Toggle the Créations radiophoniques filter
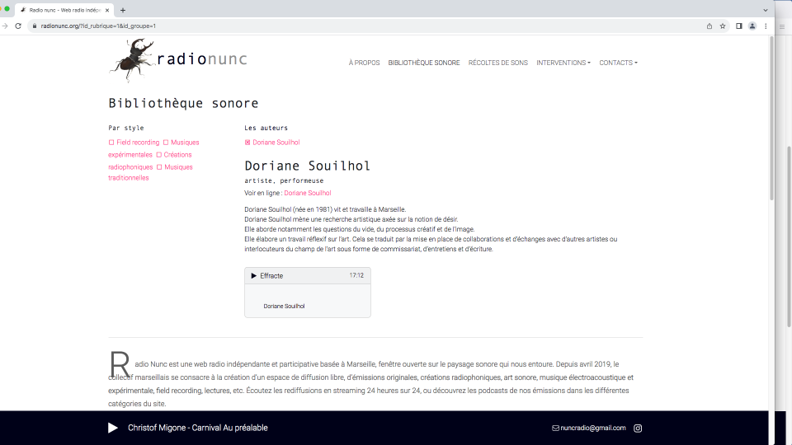The image size is (792, 445). (159, 155)
